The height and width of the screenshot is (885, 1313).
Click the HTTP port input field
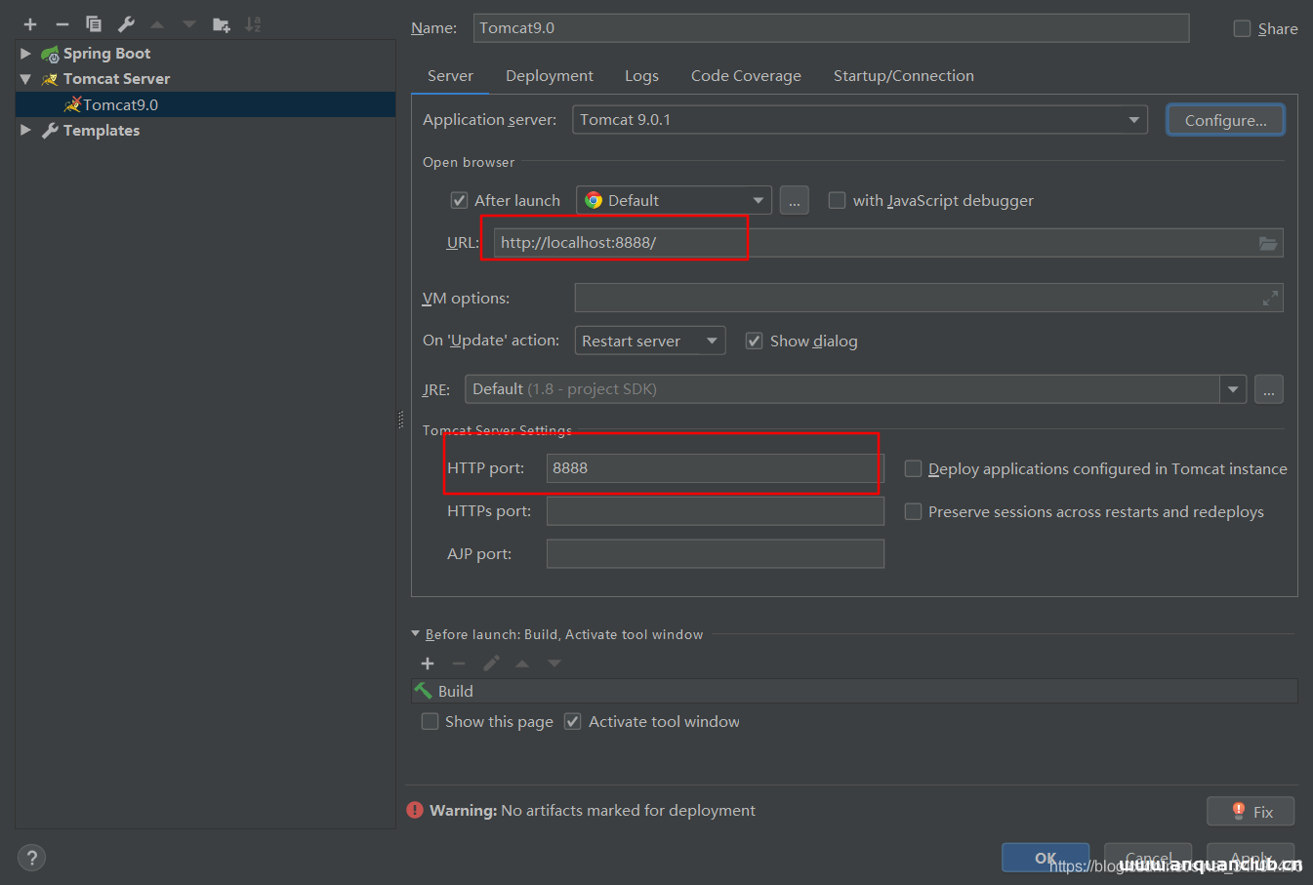pos(713,468)
